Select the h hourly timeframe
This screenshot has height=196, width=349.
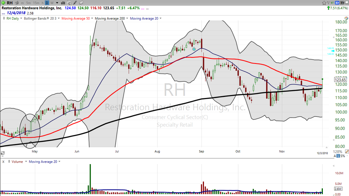(43, 3)
